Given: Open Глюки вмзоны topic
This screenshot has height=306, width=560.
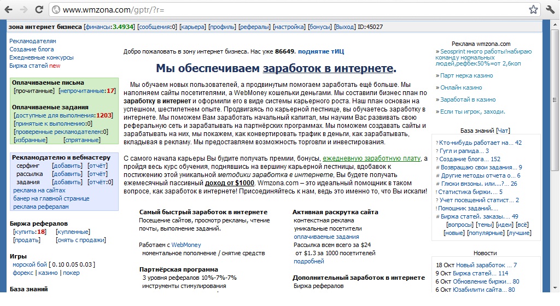Looking at the screenshot, I should (479, 184).
